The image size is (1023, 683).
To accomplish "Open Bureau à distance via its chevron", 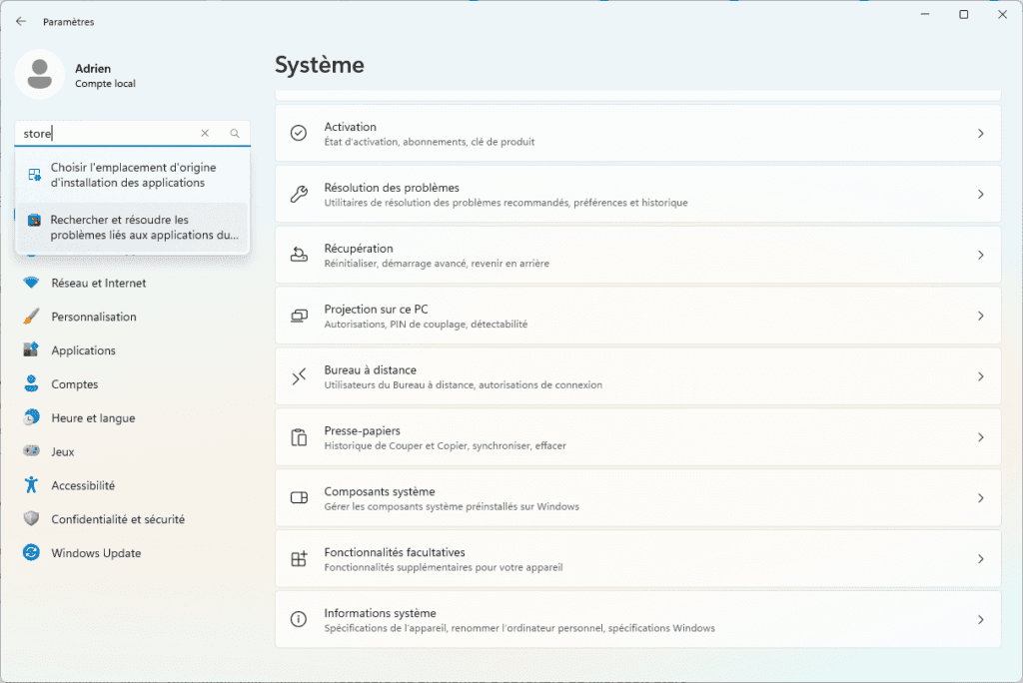I will point(981,376).
